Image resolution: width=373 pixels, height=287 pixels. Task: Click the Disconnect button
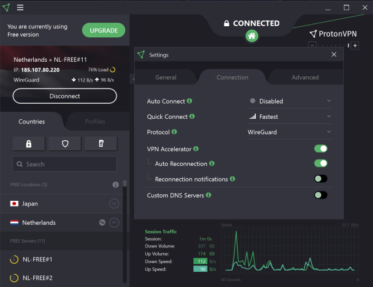point(65,96)
